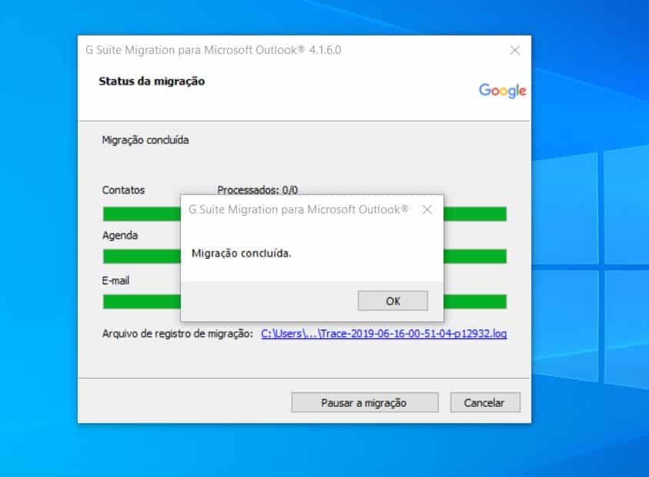Open the Trace log file link
The image size is (649, 477).
click(x=383, y=334)
